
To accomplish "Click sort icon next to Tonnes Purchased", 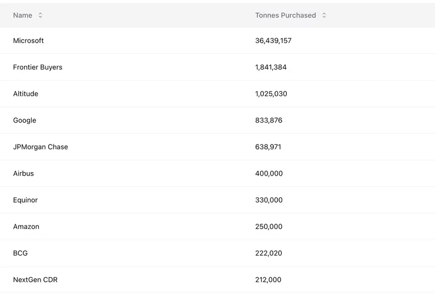I will coord(324,15).
